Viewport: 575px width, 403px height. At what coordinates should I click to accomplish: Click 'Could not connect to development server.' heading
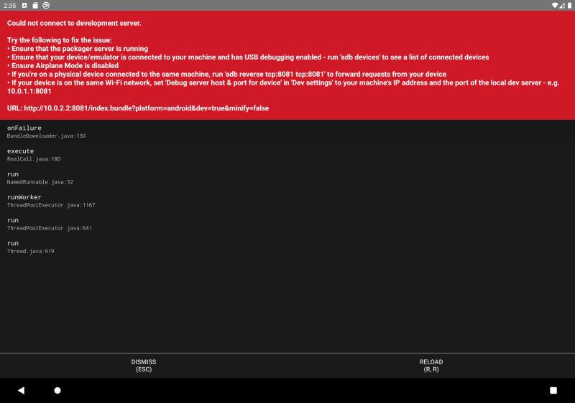click(74, 23)
